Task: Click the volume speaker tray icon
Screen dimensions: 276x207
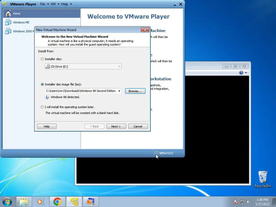Action: tap(249, 202)
